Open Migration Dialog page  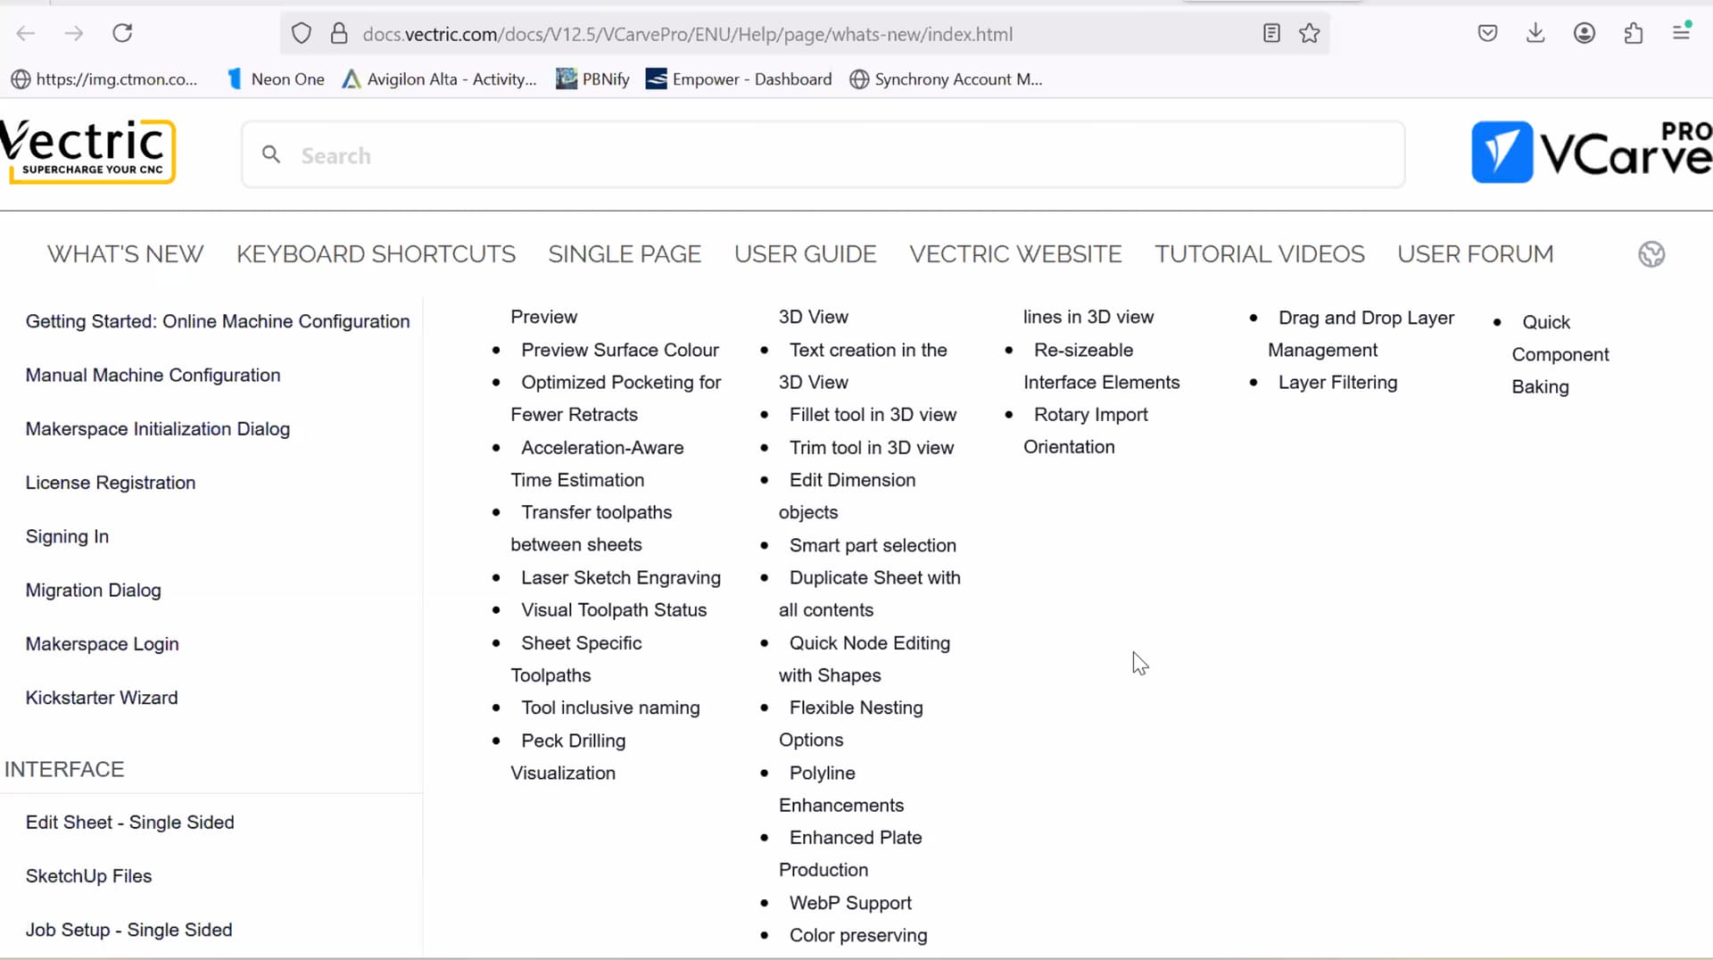[93, 590]
